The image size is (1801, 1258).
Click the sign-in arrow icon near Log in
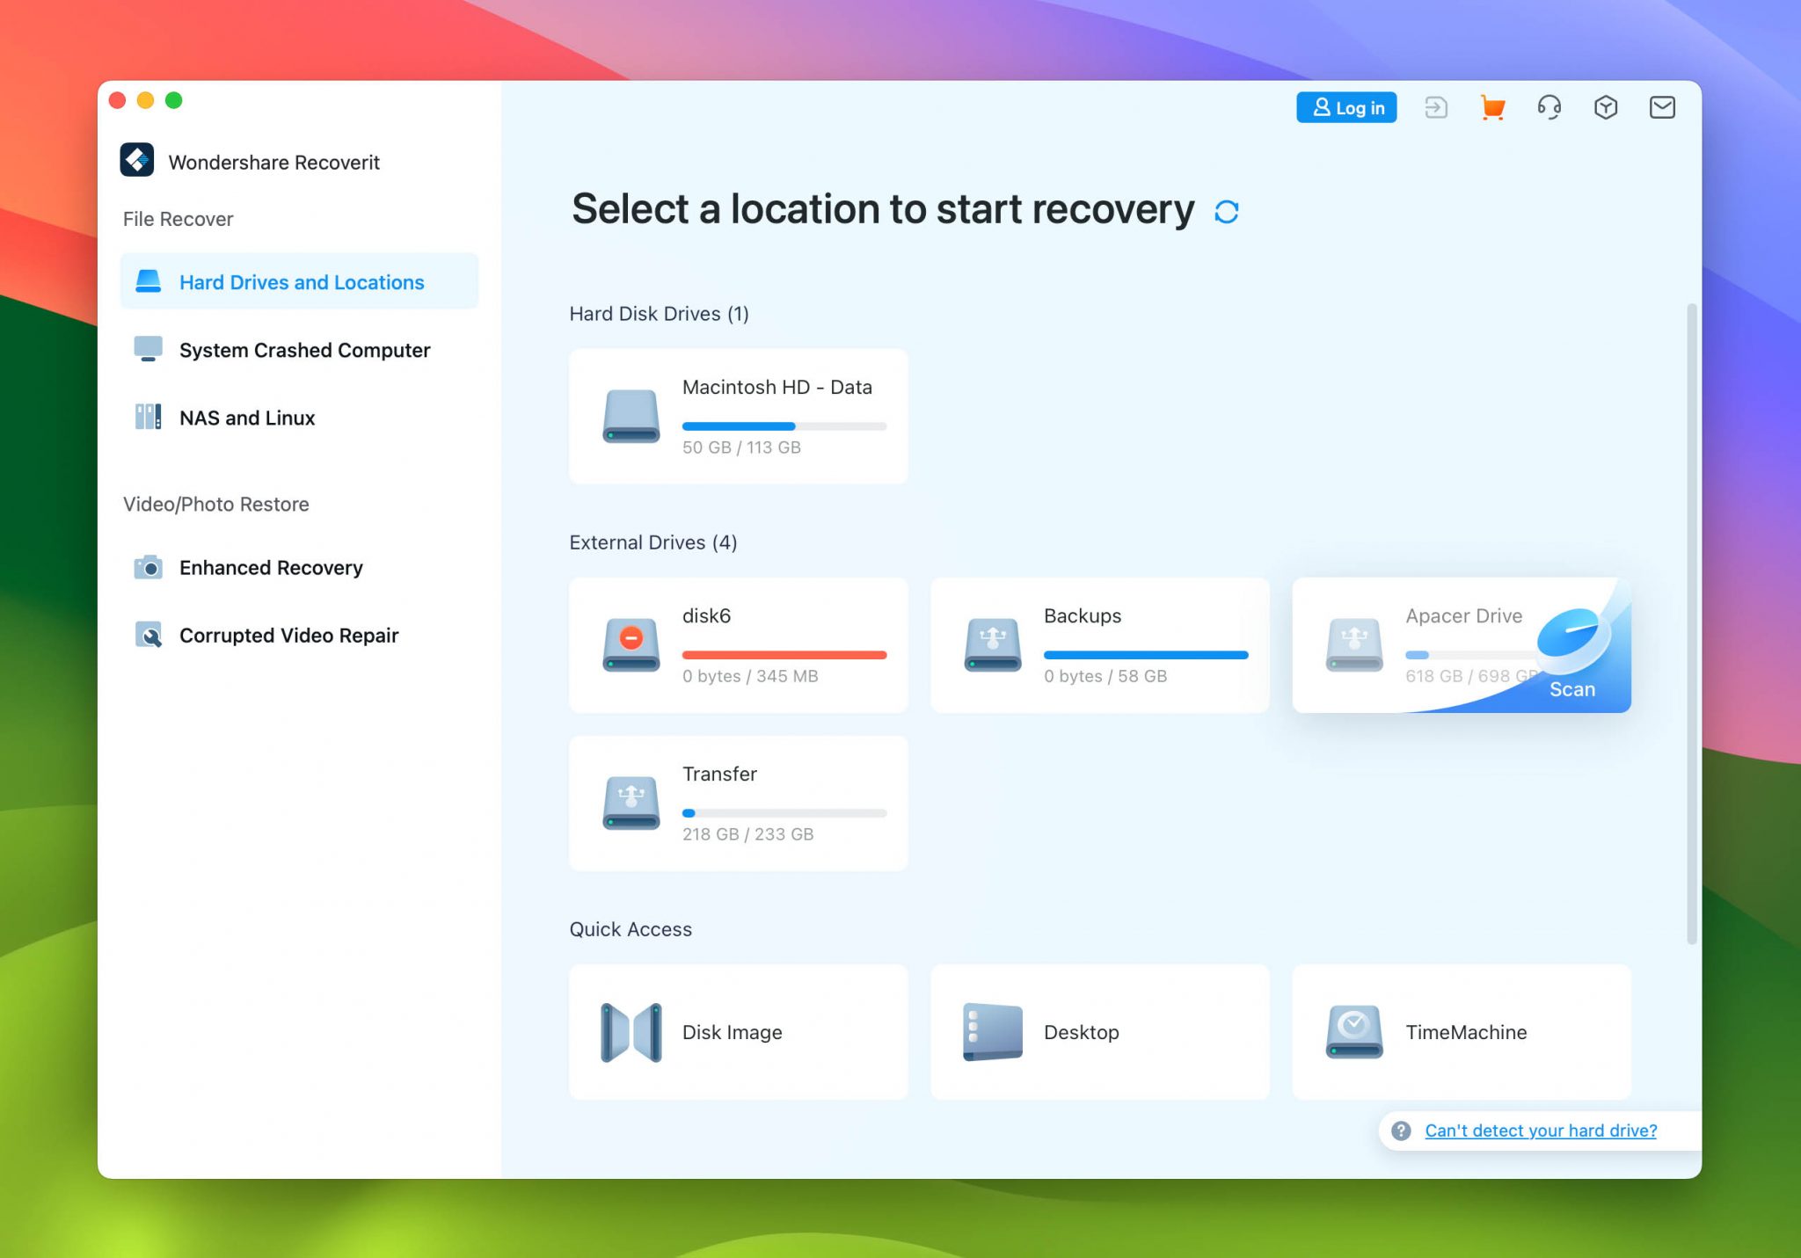[1436, 107]
